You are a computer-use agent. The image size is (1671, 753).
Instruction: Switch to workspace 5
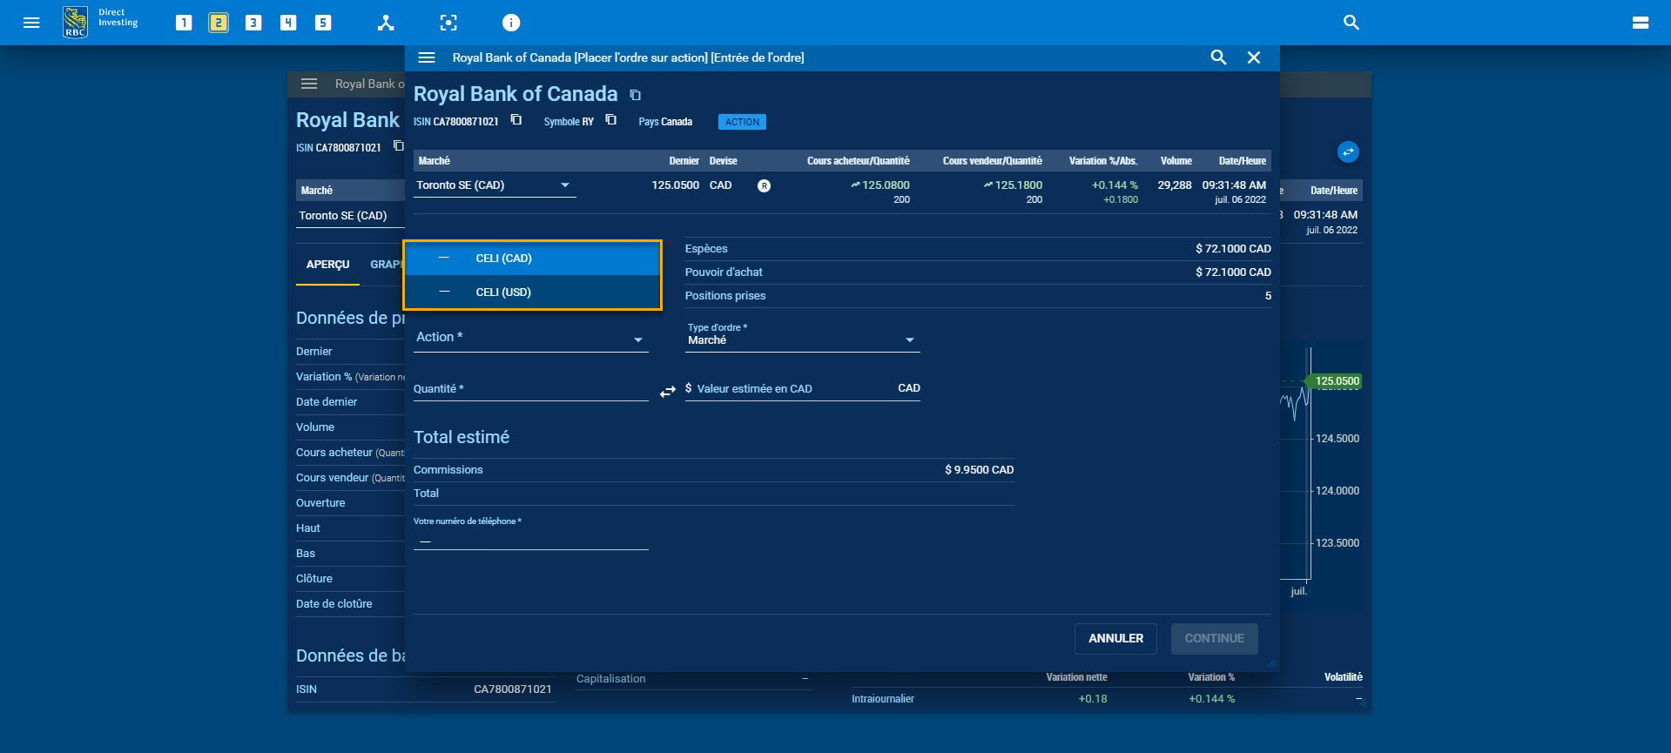[323, 23]
